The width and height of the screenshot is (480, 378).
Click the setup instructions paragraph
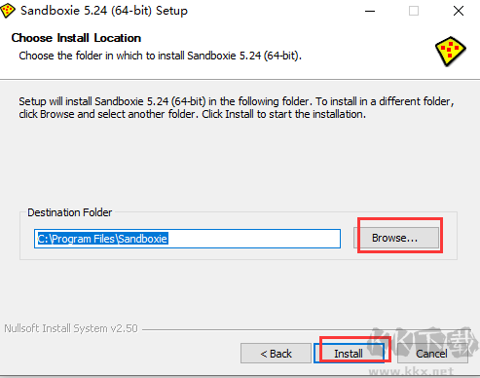pyautogui.click(x=237, y=108)
